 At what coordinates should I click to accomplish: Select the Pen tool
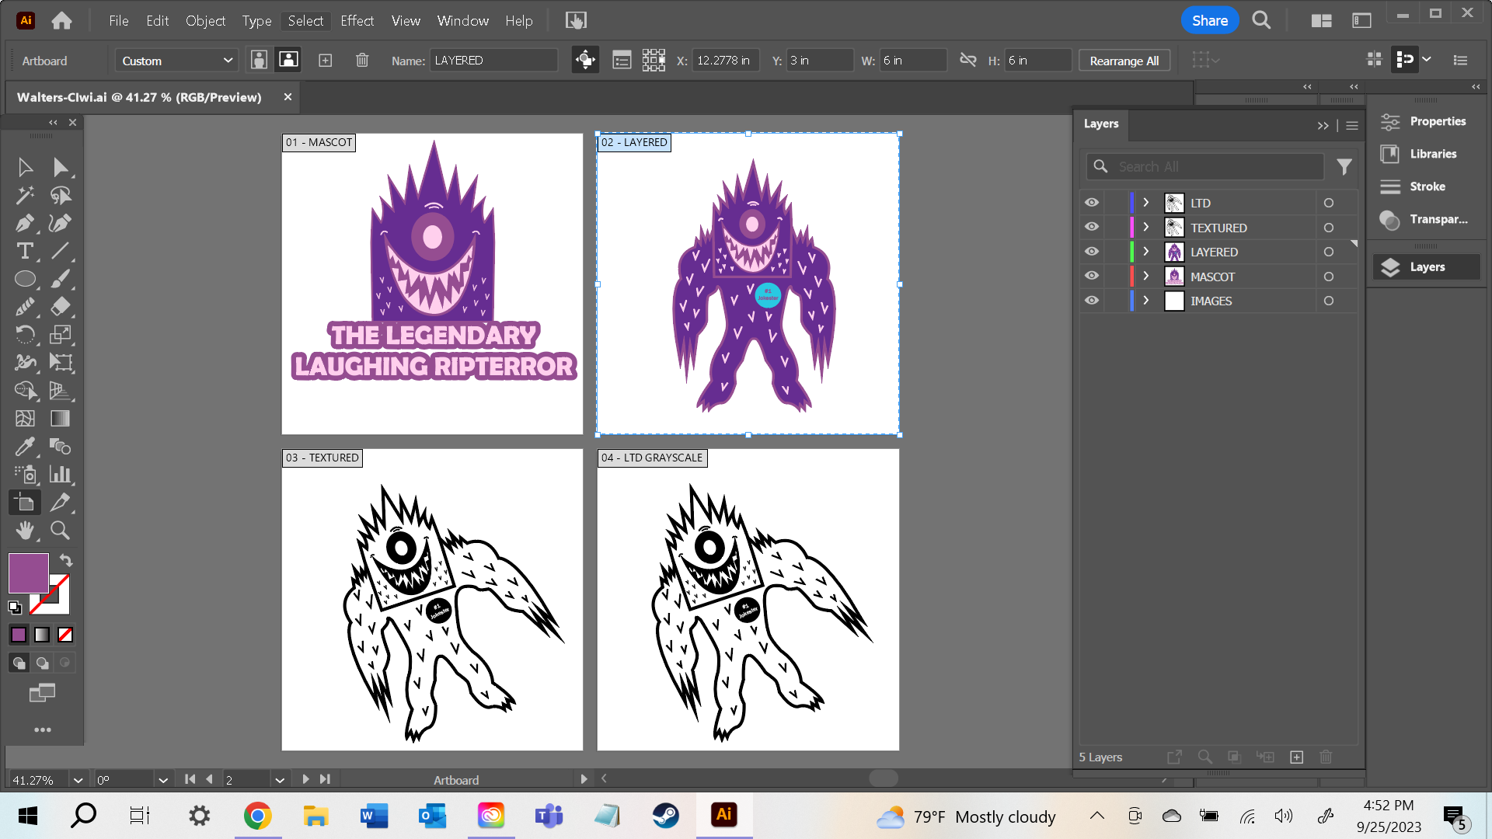[25, 223]
